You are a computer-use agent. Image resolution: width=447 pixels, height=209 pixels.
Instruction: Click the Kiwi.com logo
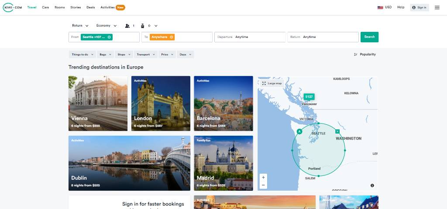[12, 7]
